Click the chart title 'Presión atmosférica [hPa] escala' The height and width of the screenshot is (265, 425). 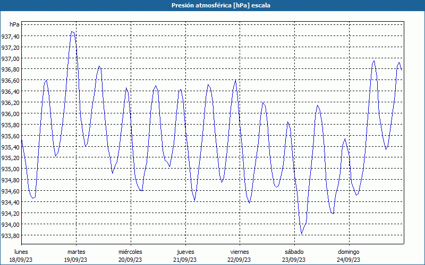220,5
